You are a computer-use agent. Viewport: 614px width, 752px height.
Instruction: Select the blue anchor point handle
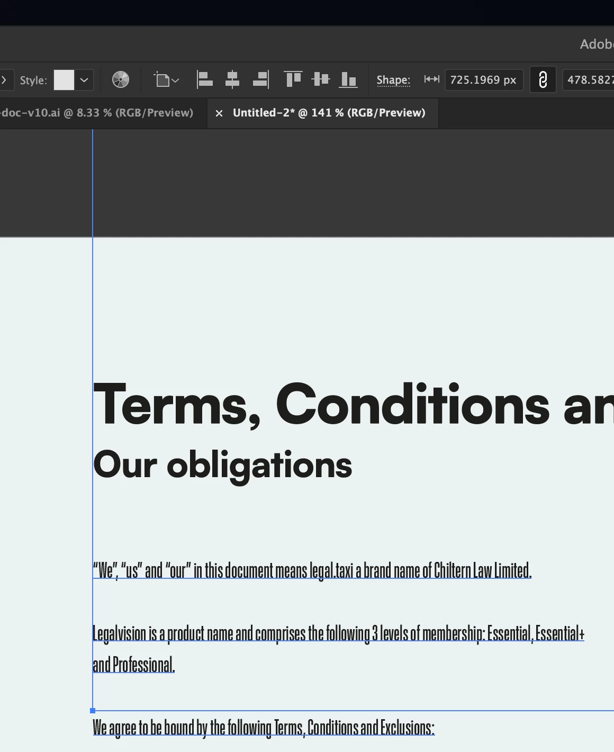(93, 711)
